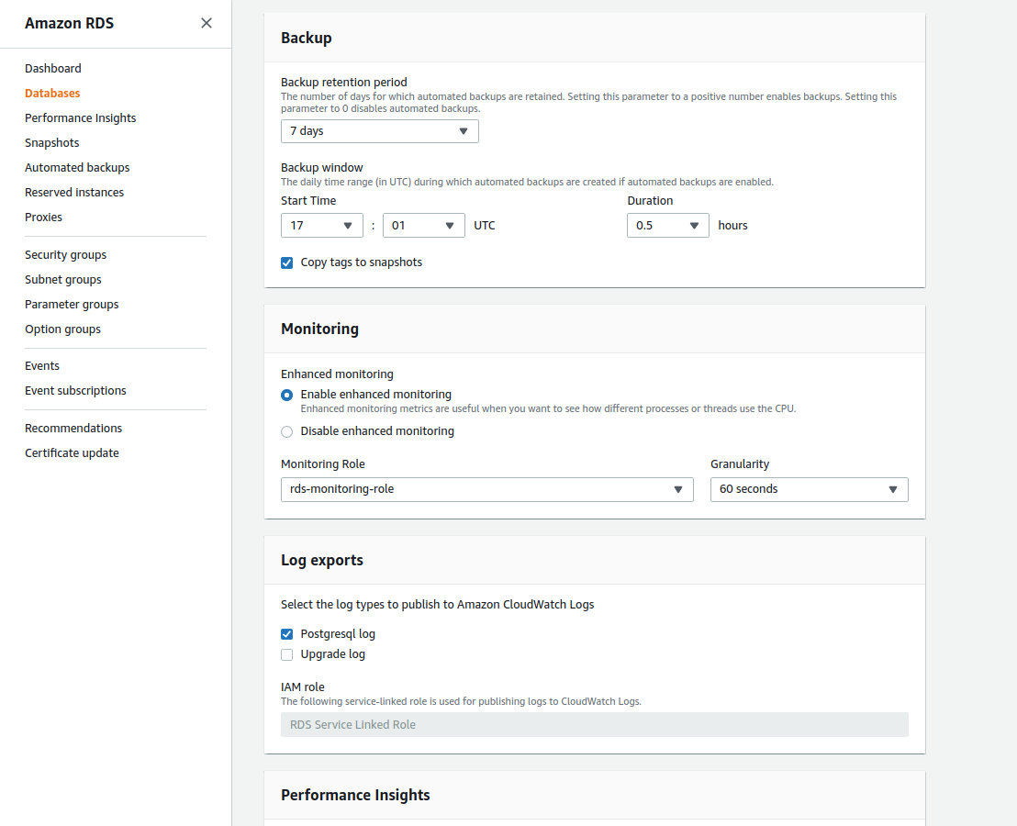Select Disable enhanced monitoring radio
Screen dimensions: 1017x826
[x=286, y=431]
